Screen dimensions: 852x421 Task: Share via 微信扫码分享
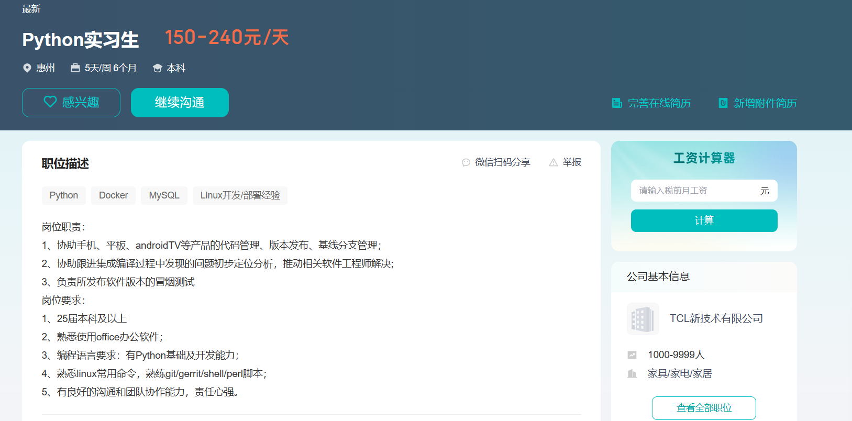pyautogui.click(x=496, y=162)
